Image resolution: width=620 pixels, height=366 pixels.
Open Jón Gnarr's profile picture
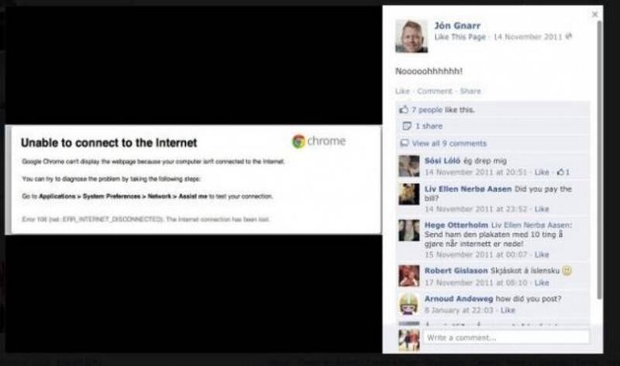pos(412,36)
